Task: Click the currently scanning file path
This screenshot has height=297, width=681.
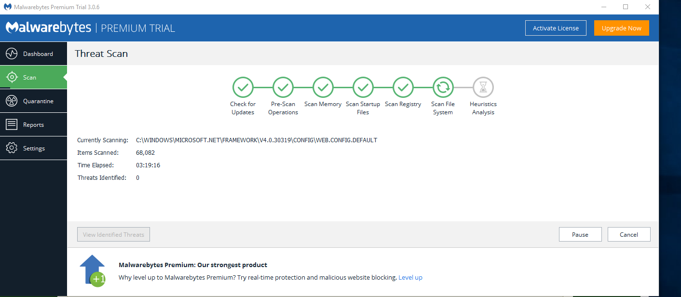Action: click(257, 140)
